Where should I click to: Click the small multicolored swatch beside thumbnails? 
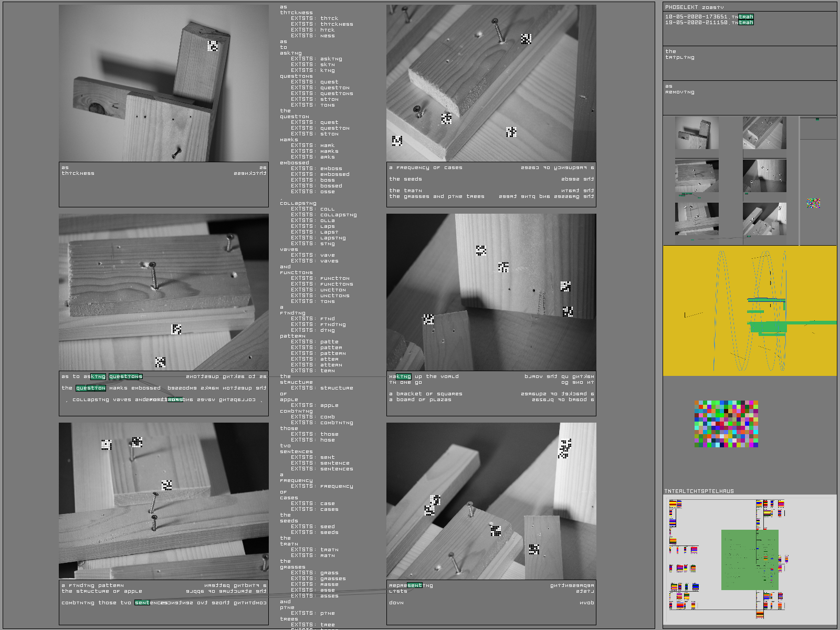[813, 203]
